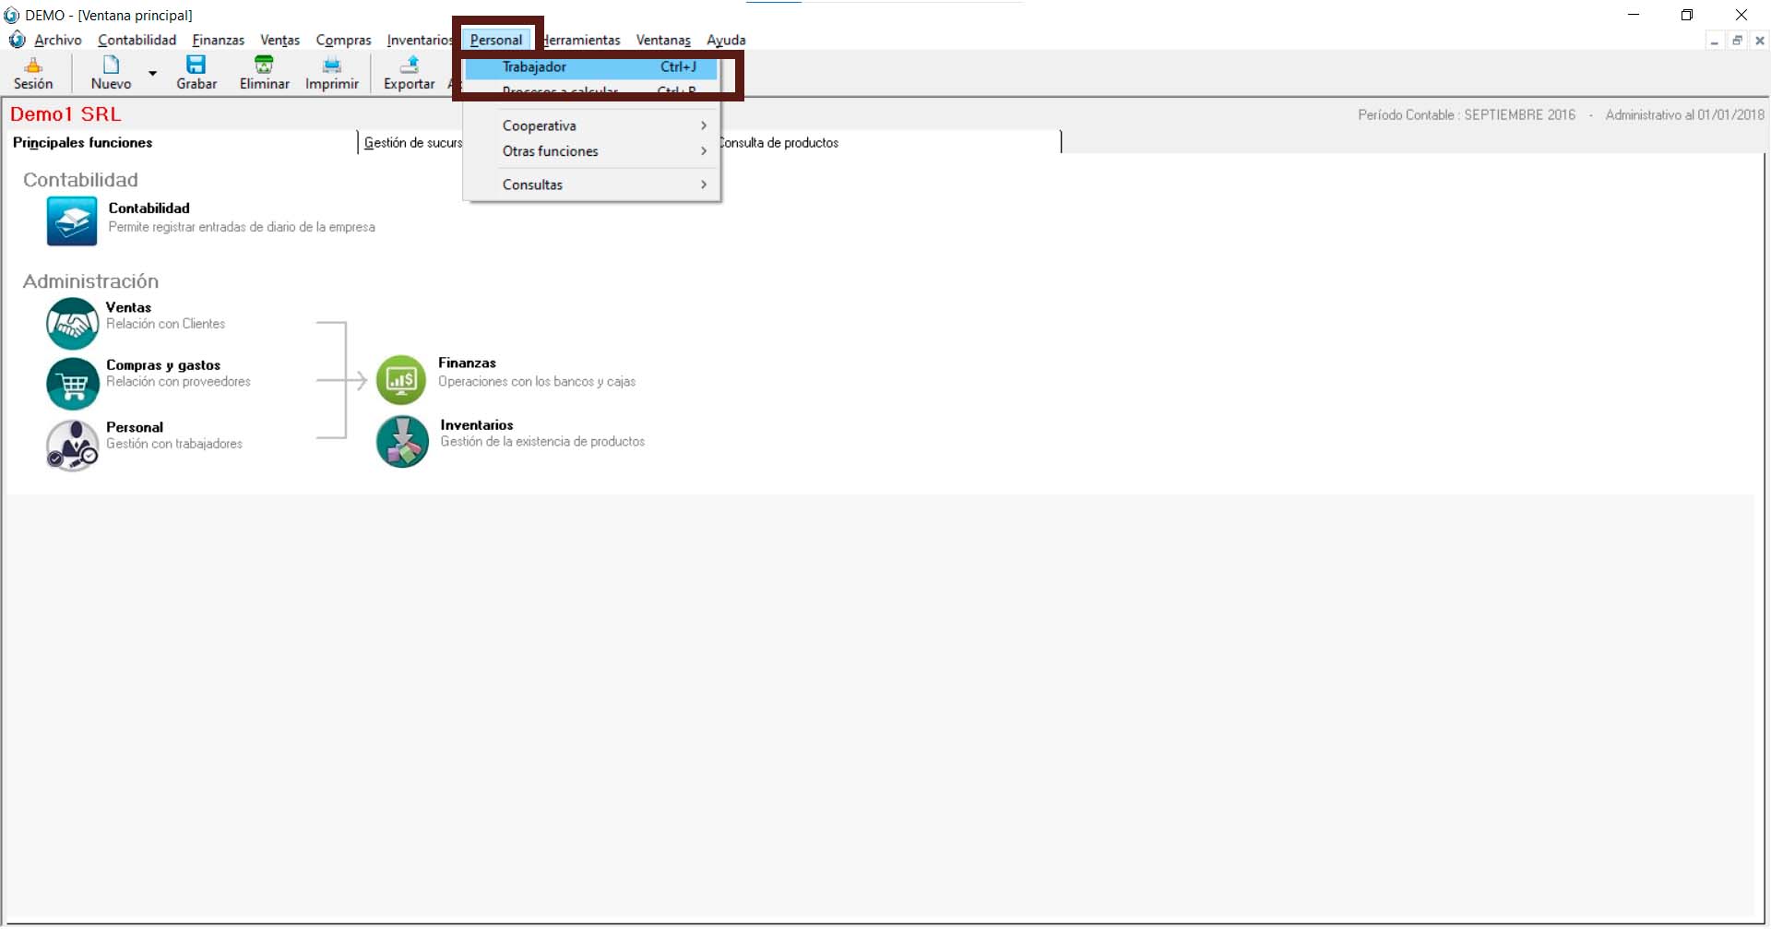Expand the Nuevo dropdown arrow
This screenshot has height=929, width=1771.
153,73
